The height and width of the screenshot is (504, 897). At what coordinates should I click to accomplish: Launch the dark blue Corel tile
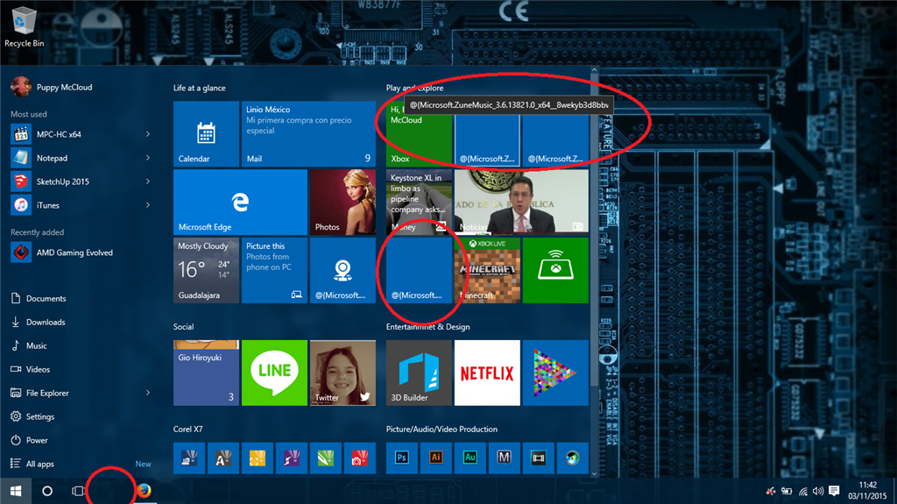189,458
